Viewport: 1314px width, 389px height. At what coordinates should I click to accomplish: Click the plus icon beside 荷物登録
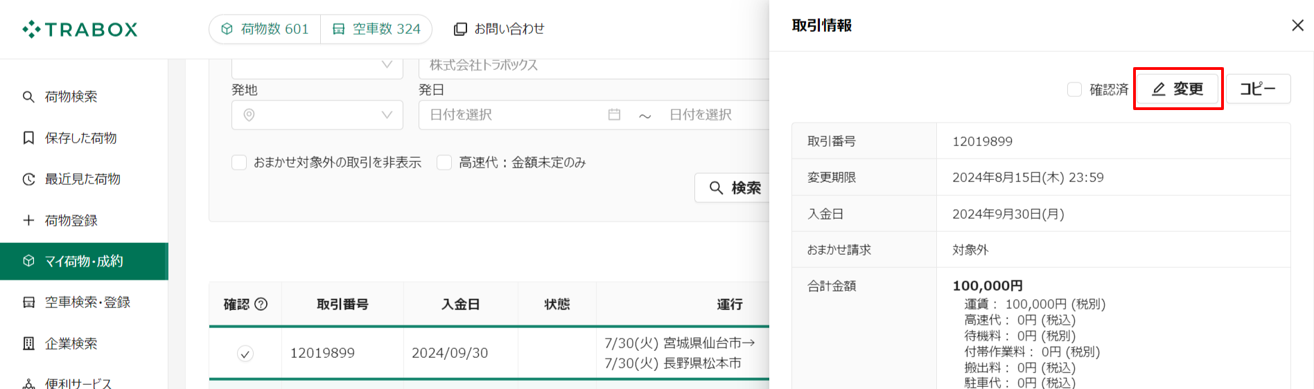pyautogui.click(x=28, y=220)
